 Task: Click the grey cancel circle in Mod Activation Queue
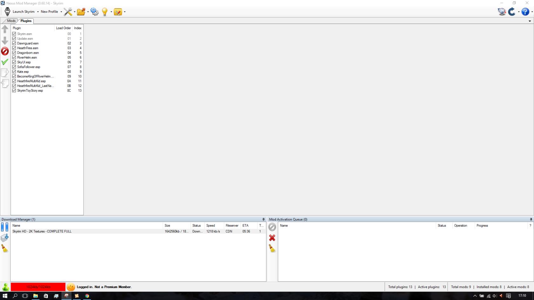click(x=272, y=227)
